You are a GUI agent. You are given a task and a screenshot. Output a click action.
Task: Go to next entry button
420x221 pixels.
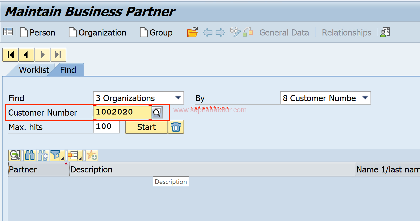point(42,55)
